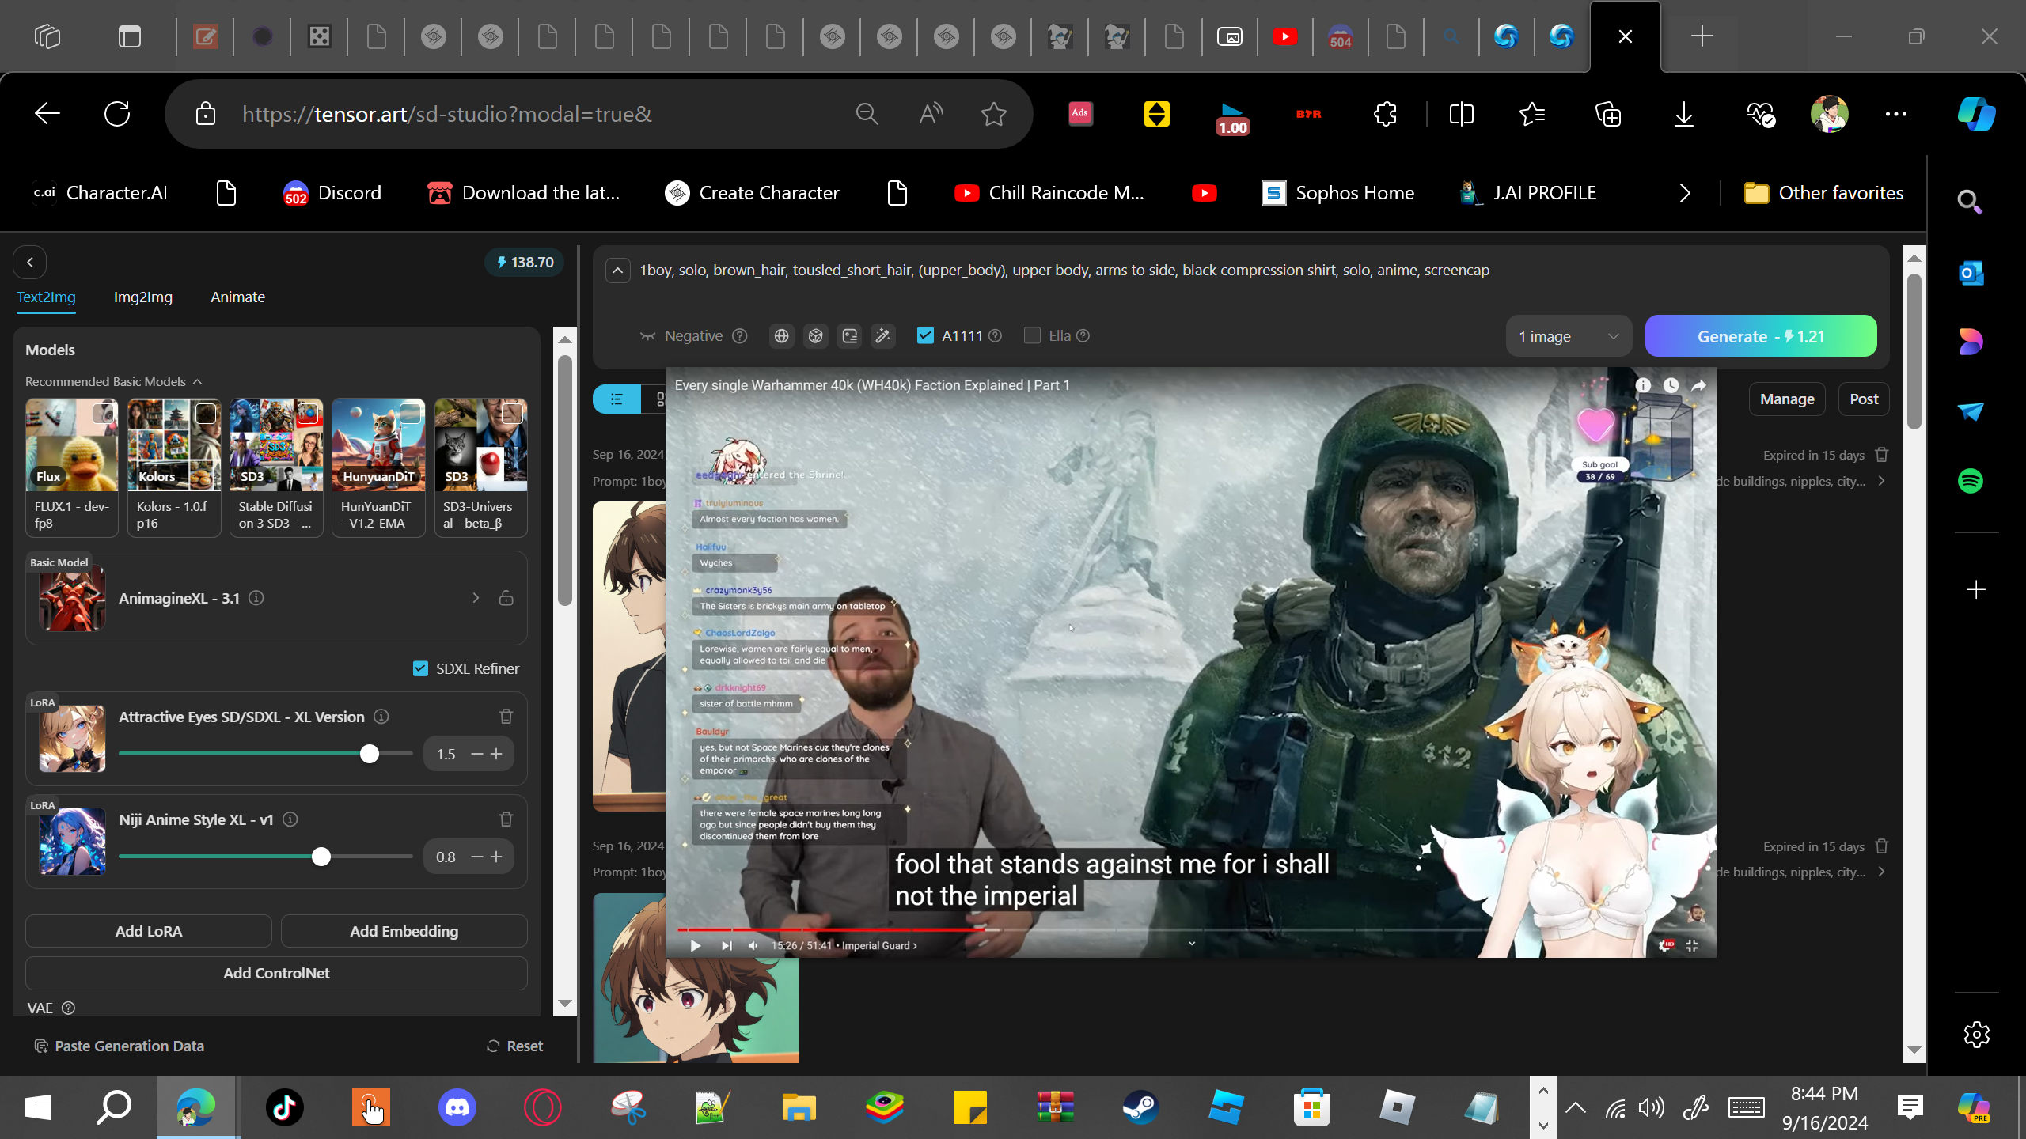Switch to the Animate tab
Viewport: 2026px width, 1139px height.
tap(237, 297)
